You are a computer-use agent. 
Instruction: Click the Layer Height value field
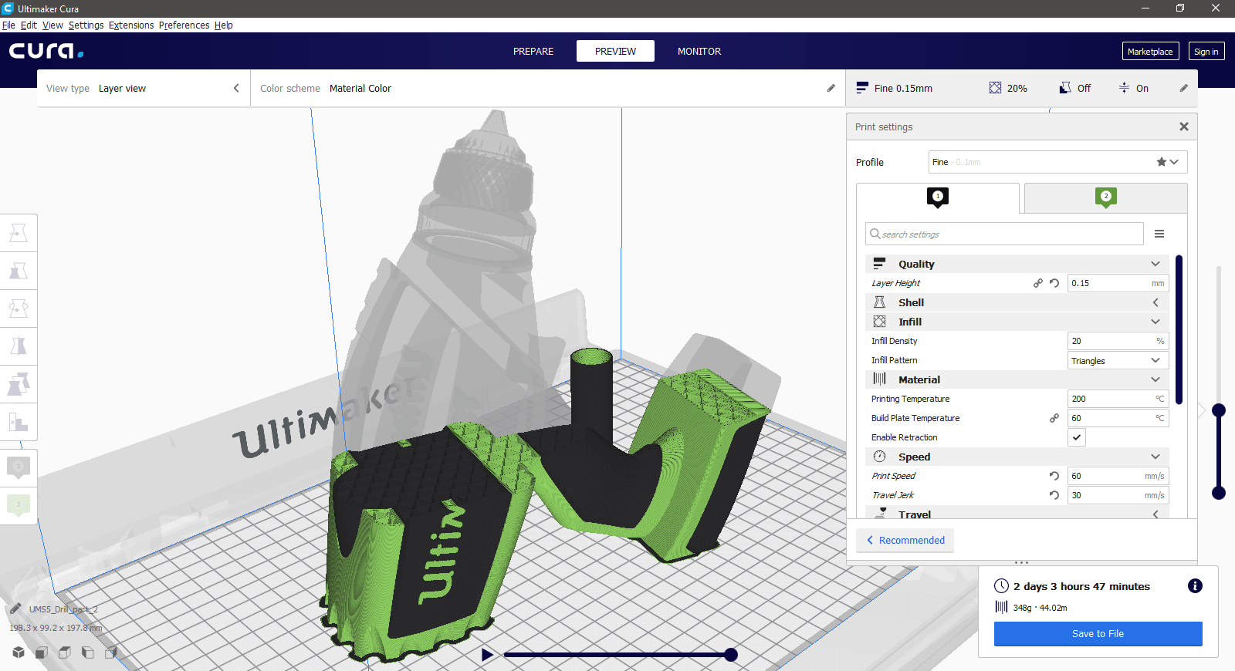pos(1118,283)
